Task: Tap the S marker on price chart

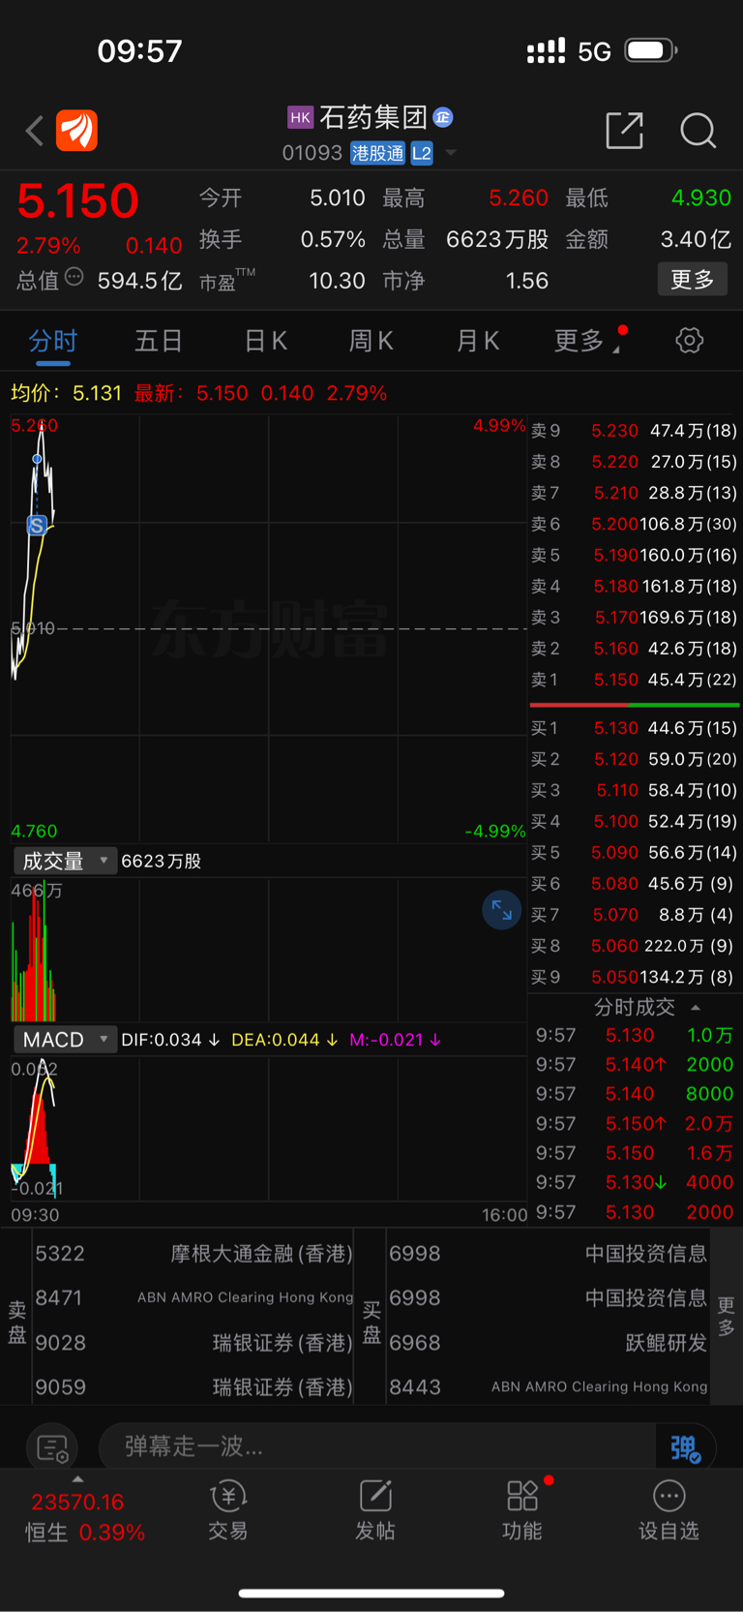Action: [37, 526]
